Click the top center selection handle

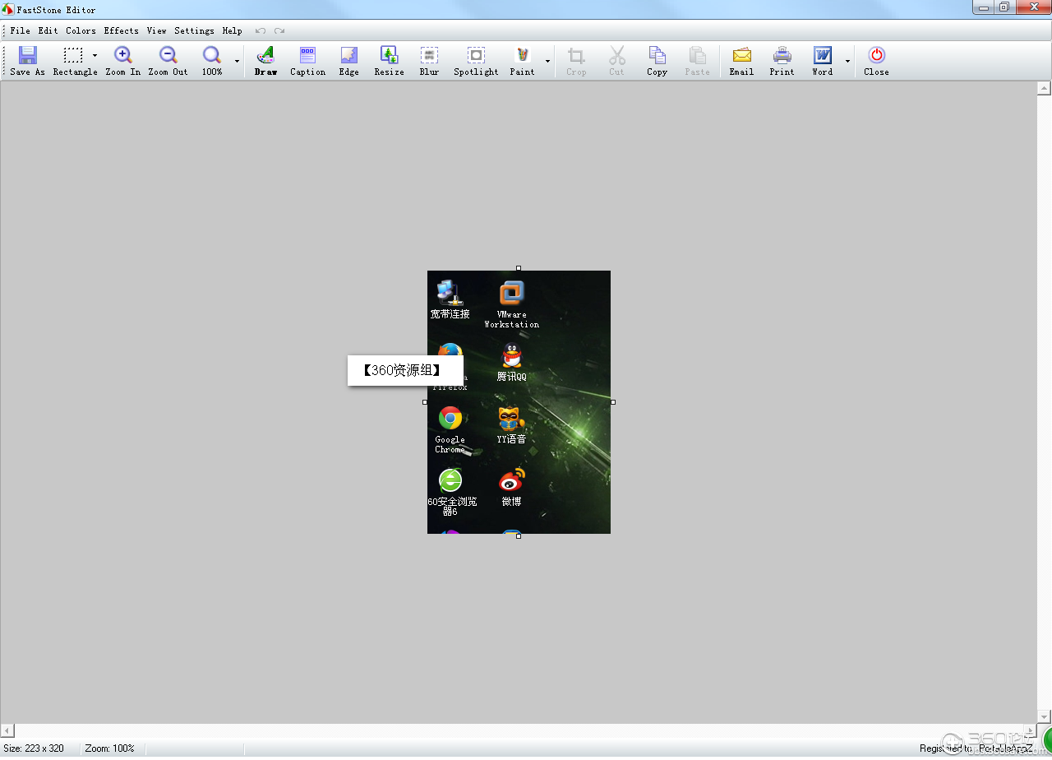(519, 268)
